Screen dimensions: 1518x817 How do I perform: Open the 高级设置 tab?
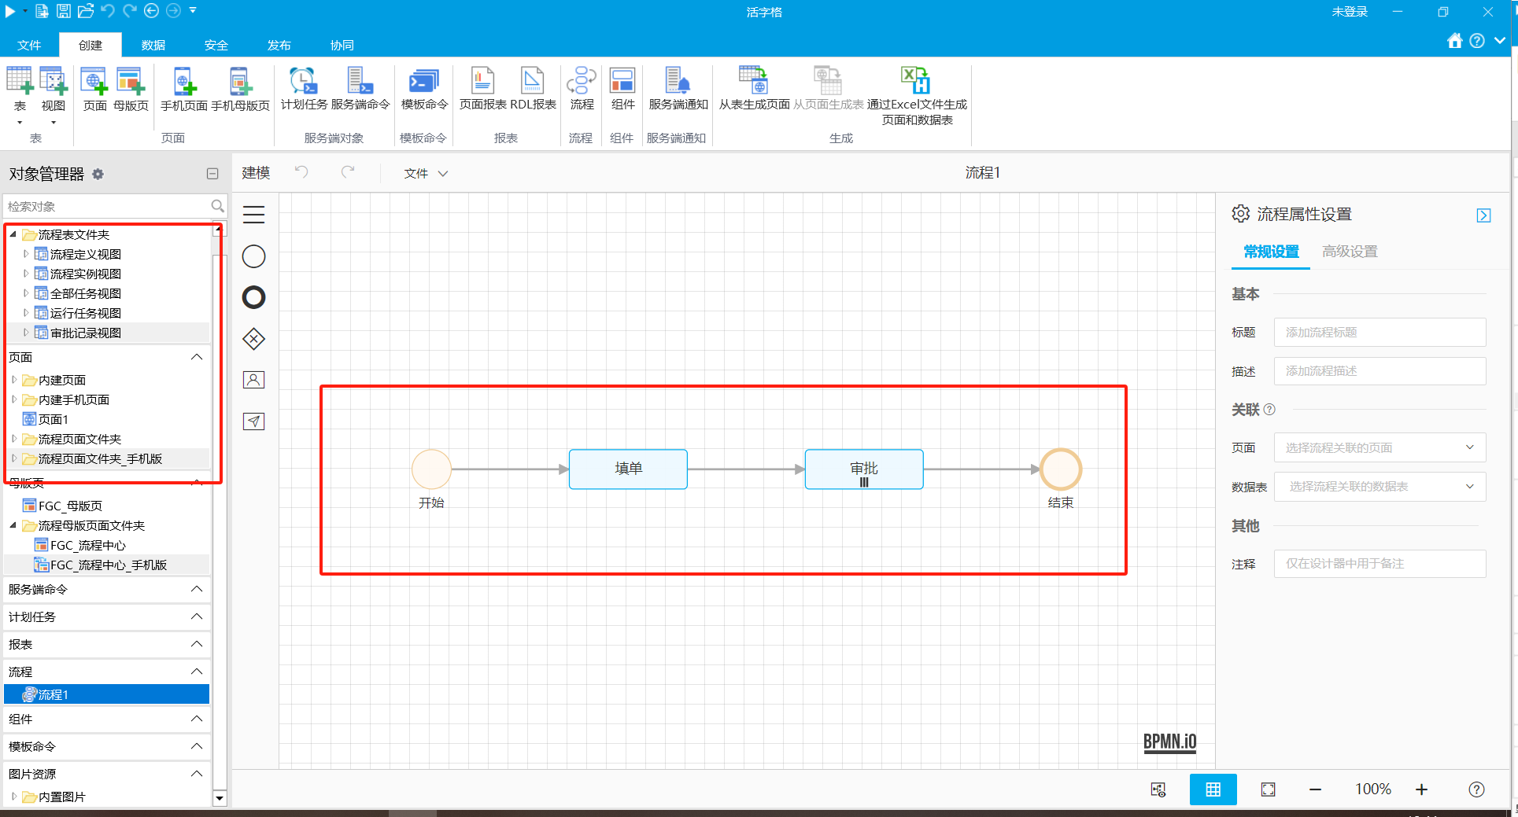(1350, 252)
